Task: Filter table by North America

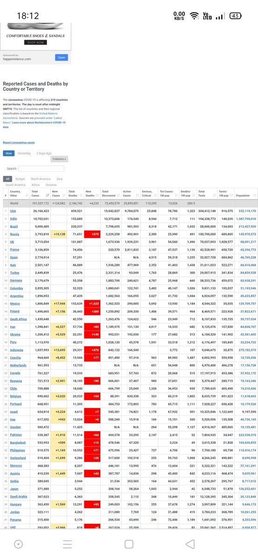Action: tap(41, 179)
